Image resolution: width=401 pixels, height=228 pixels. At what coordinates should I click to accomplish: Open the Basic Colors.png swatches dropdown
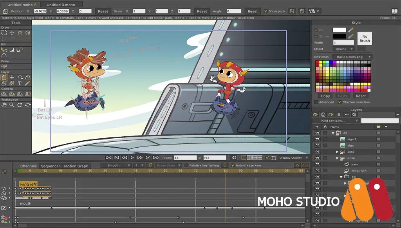coord(352,57)
